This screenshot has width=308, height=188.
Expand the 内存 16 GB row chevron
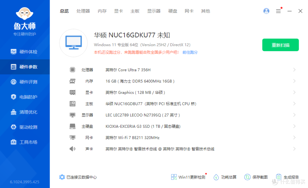tap(294, 81)
